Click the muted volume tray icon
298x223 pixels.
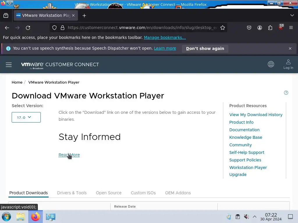pos(246,217)
